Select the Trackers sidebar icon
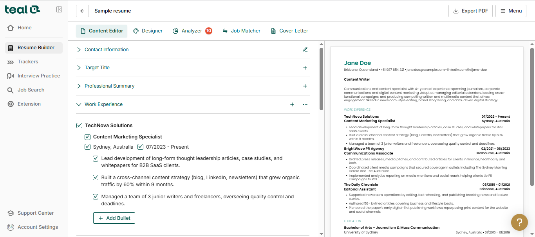This screenshot has height=237, width=535. coord(11,61)
